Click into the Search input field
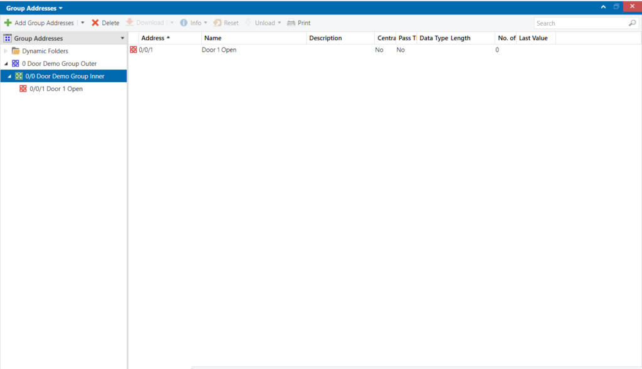This screenshot has width=642, height=369. [x=580, y=23]
